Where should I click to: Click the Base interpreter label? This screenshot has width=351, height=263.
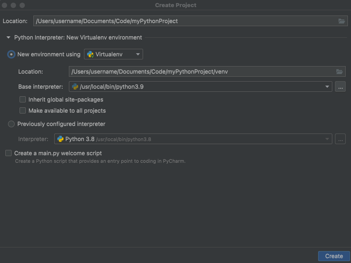pos(40,86)
